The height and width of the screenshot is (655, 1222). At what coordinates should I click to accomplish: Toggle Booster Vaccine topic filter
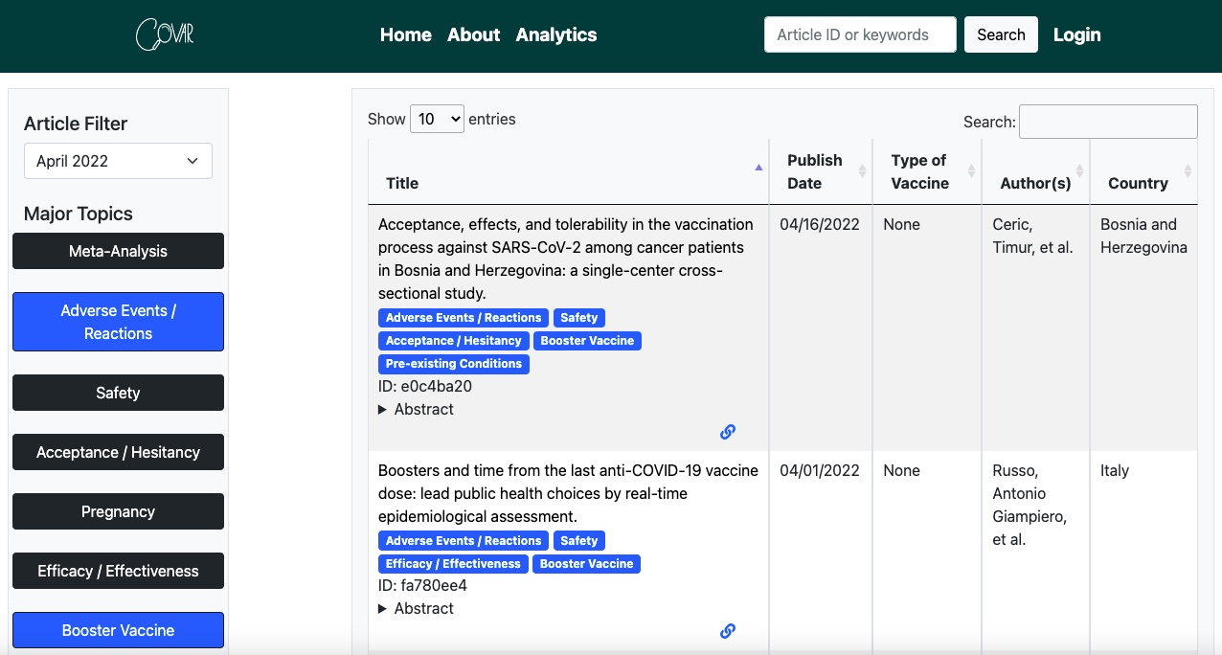[118, 630]
